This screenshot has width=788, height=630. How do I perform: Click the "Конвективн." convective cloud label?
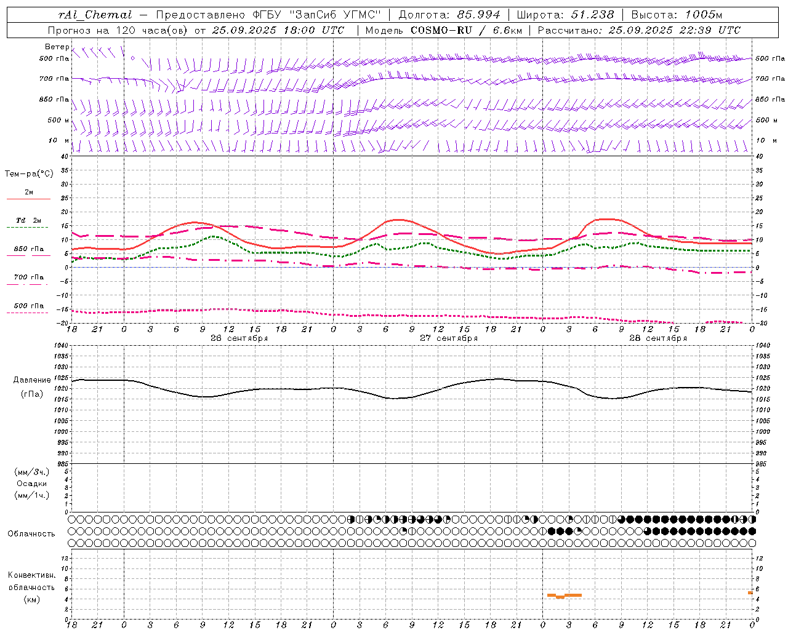(x=32, y=575)
